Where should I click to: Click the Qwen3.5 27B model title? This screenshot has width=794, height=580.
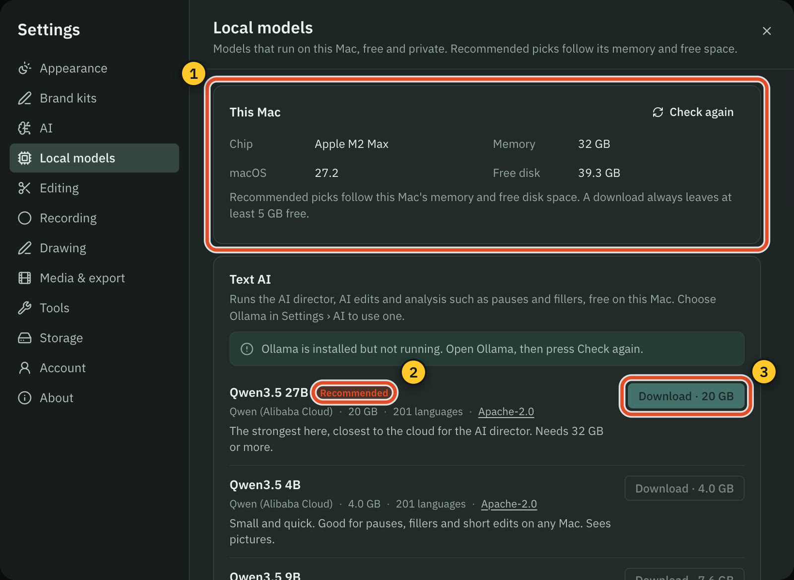click(x=269, y=393)
